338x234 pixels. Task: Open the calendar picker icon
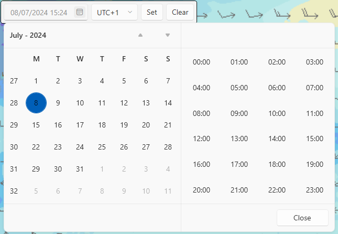[80, 12]
